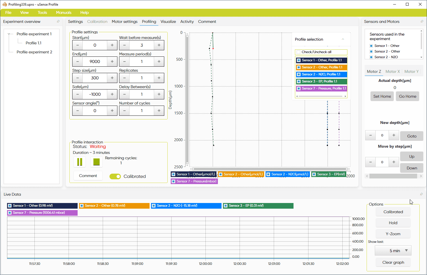Switch to the Visualize tab

[168, 21]
